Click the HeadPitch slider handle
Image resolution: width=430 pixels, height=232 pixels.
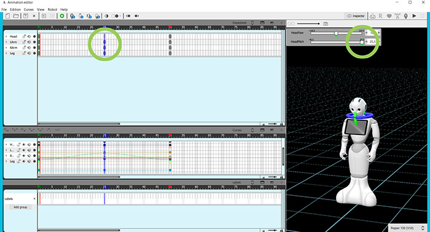point(362,42)
